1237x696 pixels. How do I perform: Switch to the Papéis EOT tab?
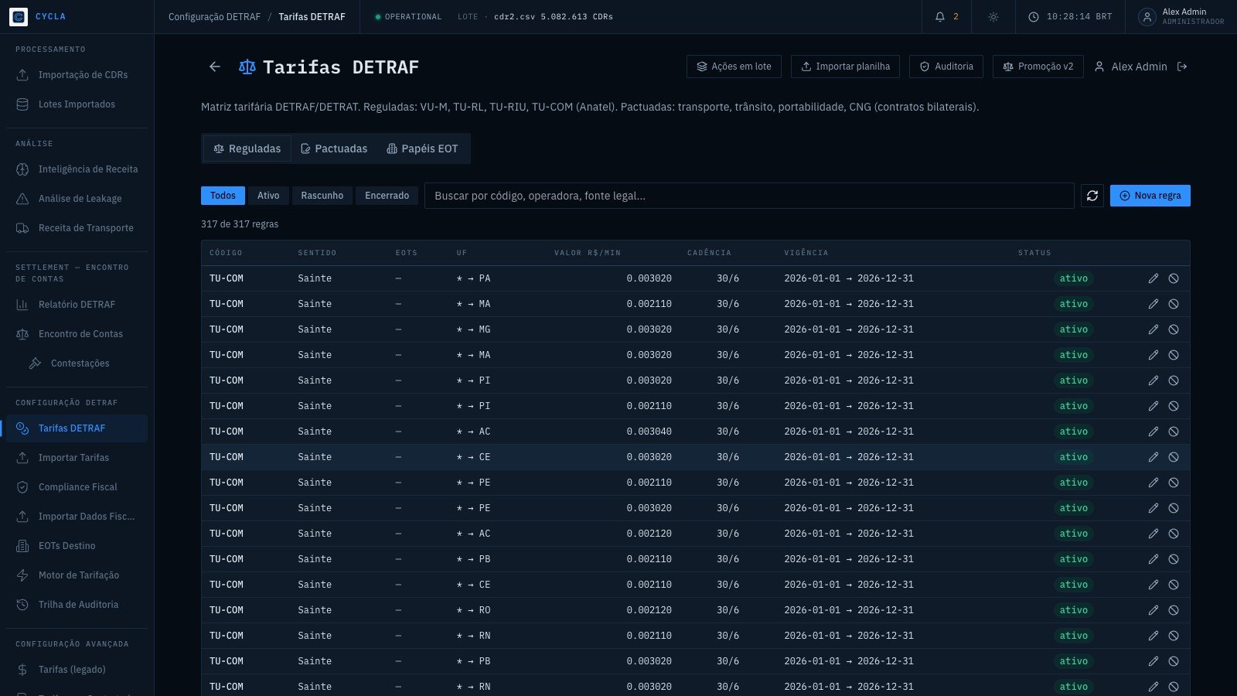[x=423, y=148]
